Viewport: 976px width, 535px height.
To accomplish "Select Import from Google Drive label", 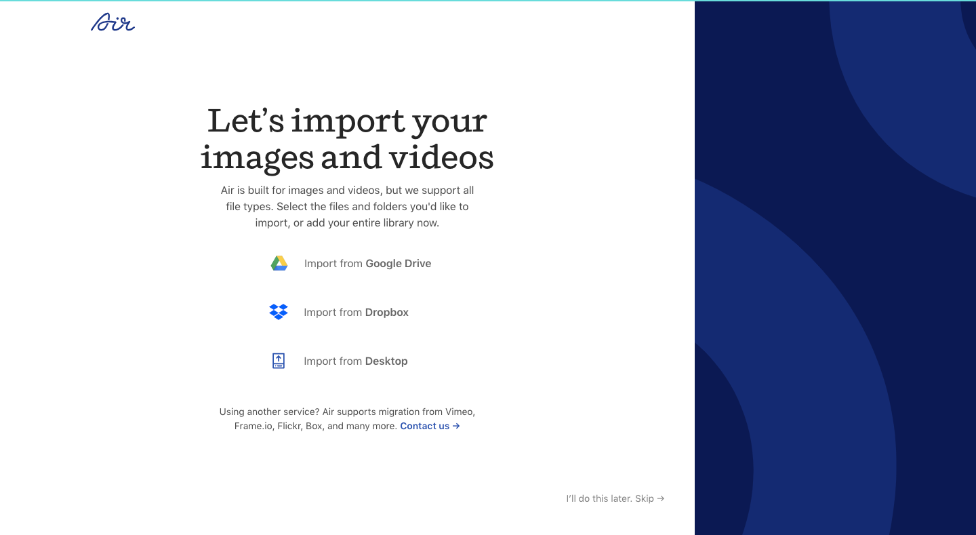I will click(367, 264).
